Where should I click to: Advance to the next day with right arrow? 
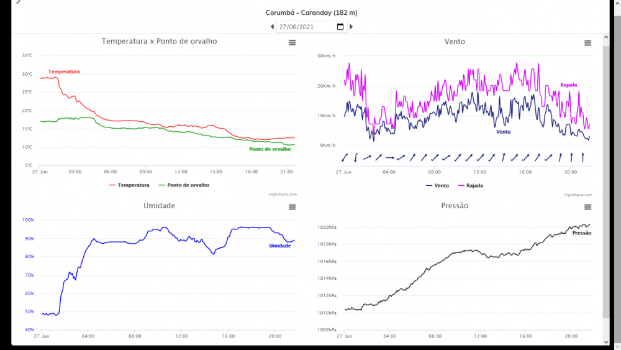(x=351, y=27)
